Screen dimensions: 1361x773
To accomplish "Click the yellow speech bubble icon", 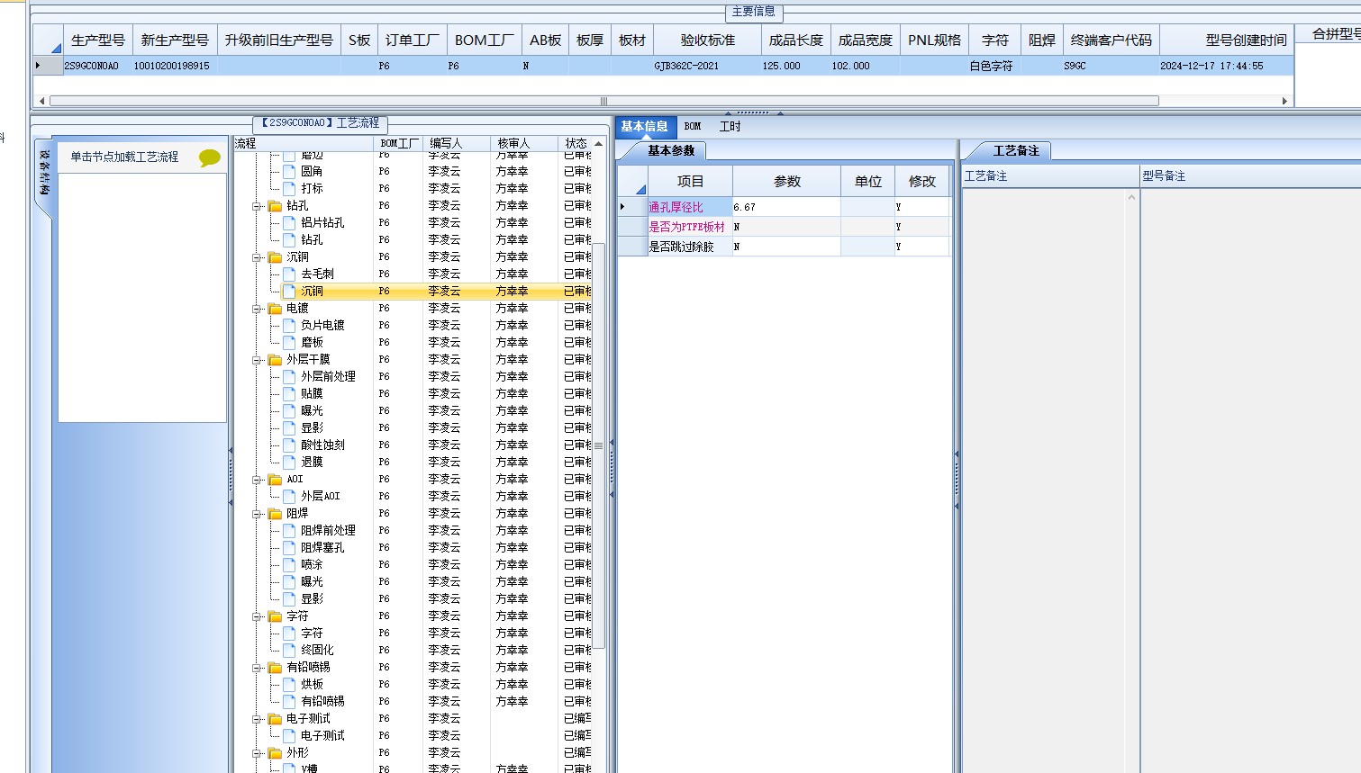I will click(x=209, y=158).
